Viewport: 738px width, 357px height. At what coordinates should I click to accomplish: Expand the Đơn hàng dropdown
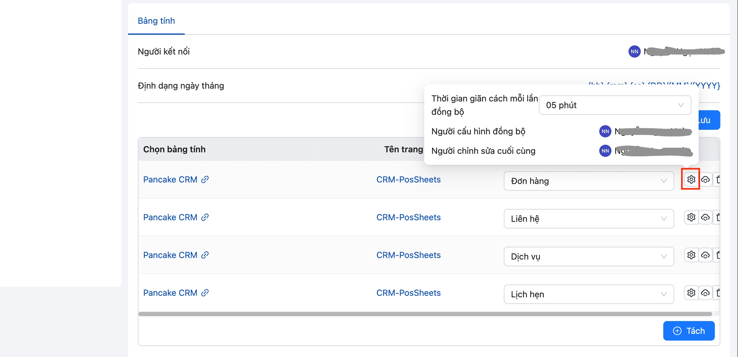click(x=588, y=181)
